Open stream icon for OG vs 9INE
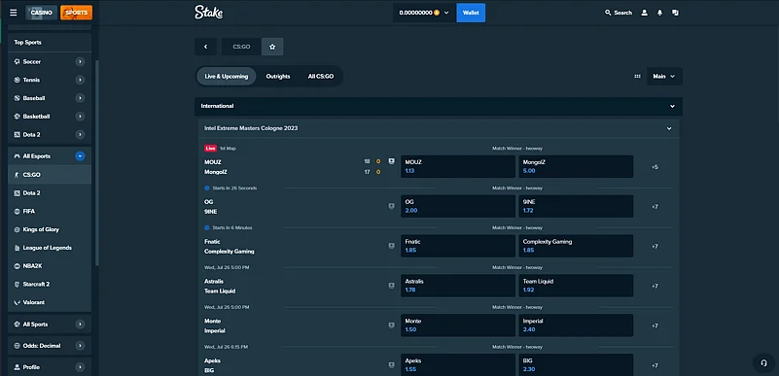779x376 pixels. (x=392, y=206)
